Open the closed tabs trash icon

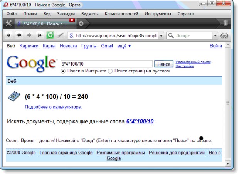pyautogui.click(x=226, y=23)
